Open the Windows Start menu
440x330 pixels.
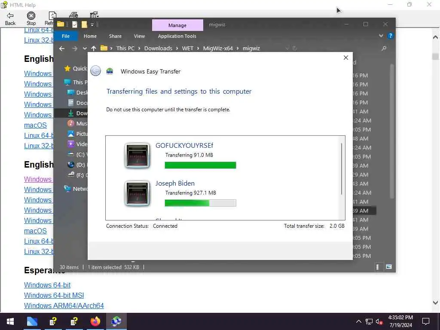(10, 321)
